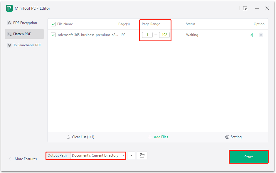Click the Page(s) column header
The image size is (276, 173).
[124, 24]
